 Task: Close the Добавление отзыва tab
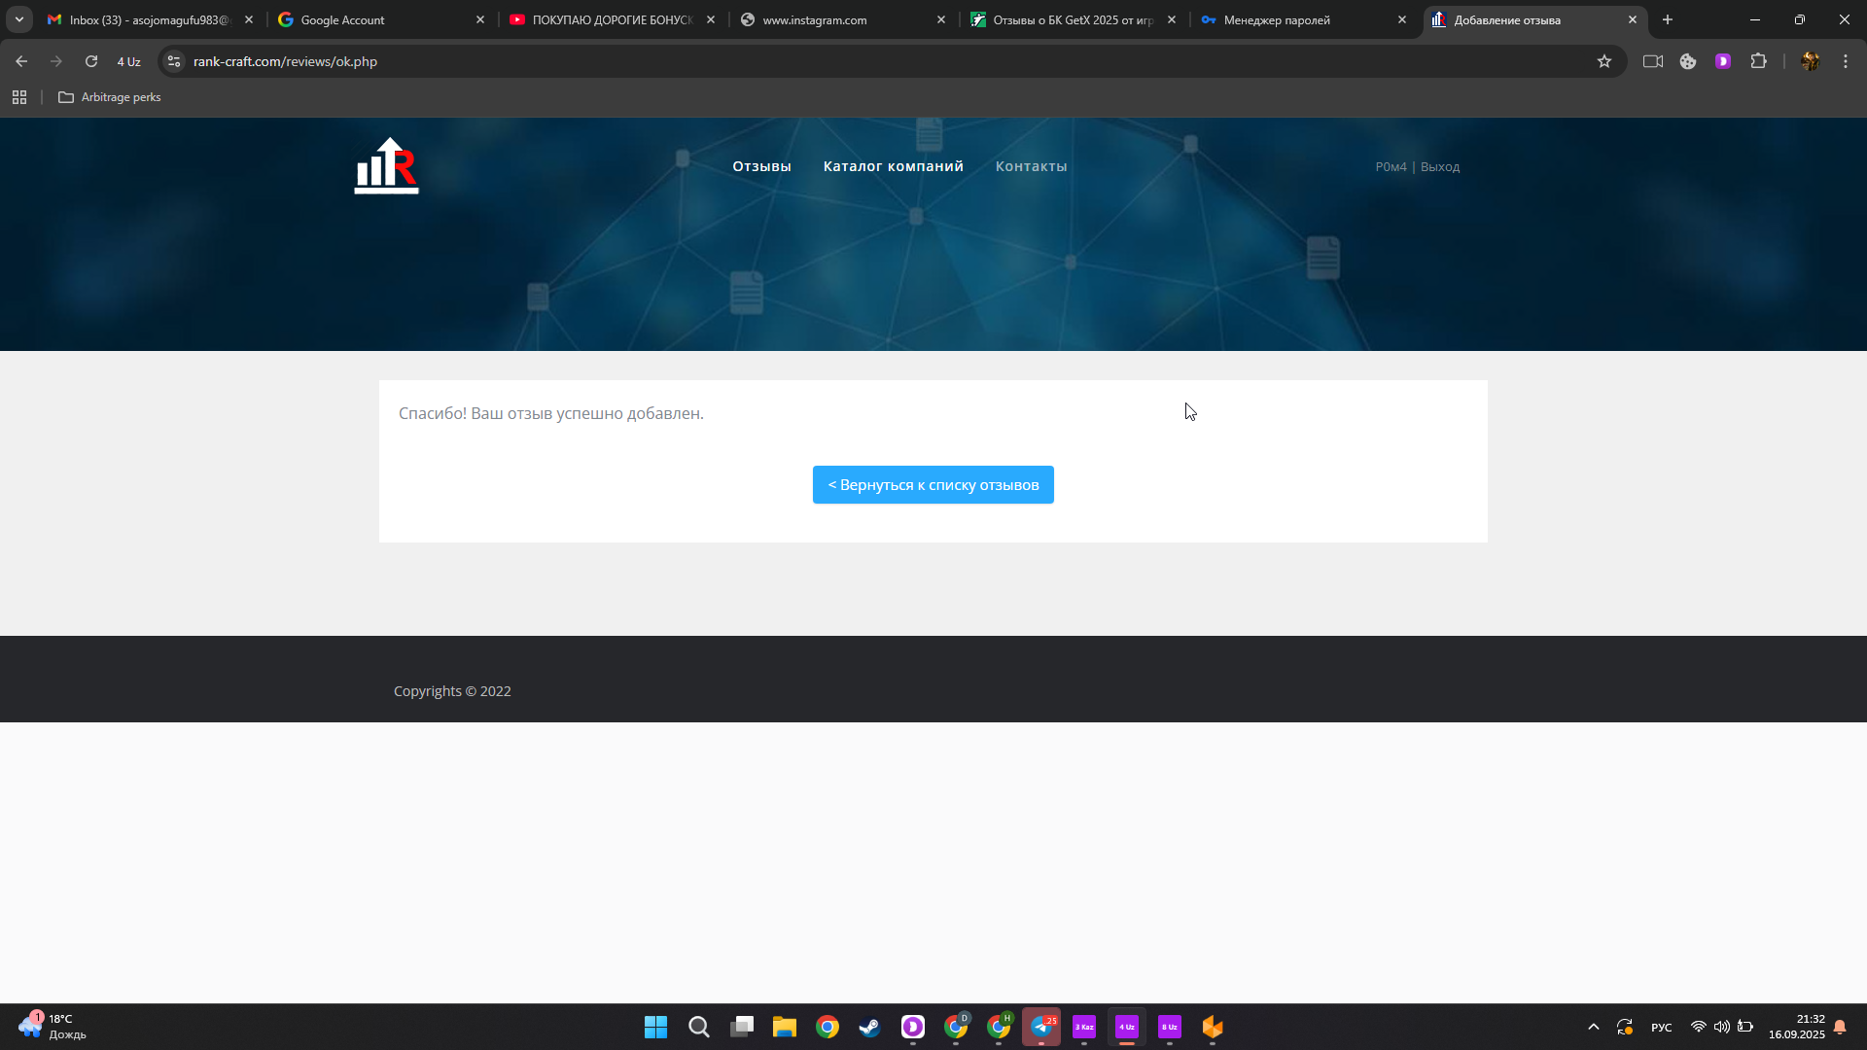pos(1633,19)
